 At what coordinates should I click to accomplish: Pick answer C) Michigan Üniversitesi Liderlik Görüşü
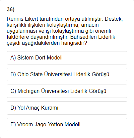point(67,91)
